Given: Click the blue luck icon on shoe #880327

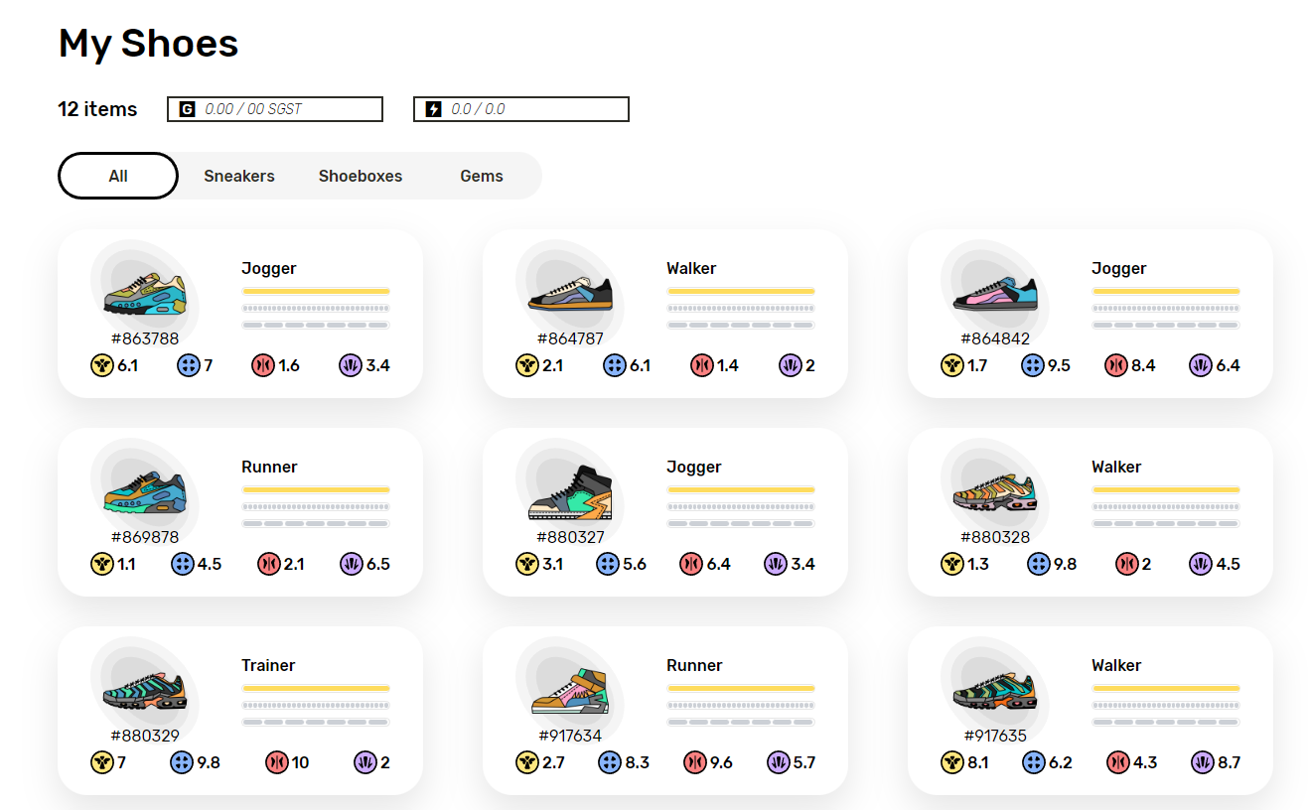Looking at the screenshot, I should coord(608,564).
